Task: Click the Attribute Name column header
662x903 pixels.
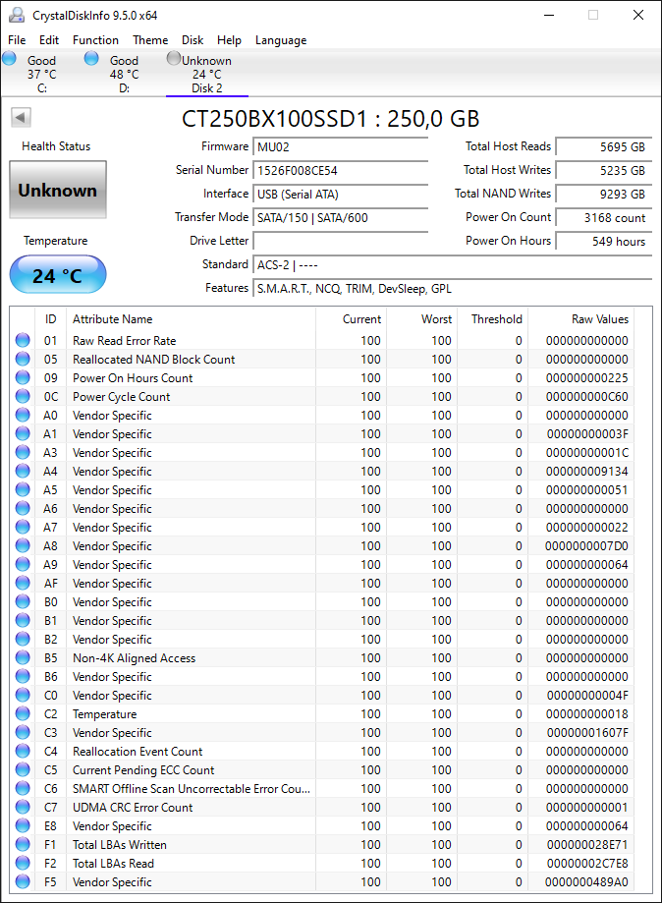Action: tap(191, 319)
